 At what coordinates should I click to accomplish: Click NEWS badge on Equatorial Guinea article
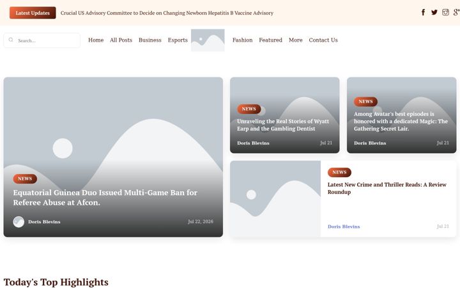[x=25, y=179]
